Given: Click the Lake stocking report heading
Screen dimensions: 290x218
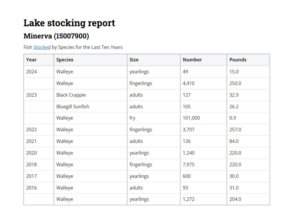Looking at the screenshot, I should pos(69,23).
